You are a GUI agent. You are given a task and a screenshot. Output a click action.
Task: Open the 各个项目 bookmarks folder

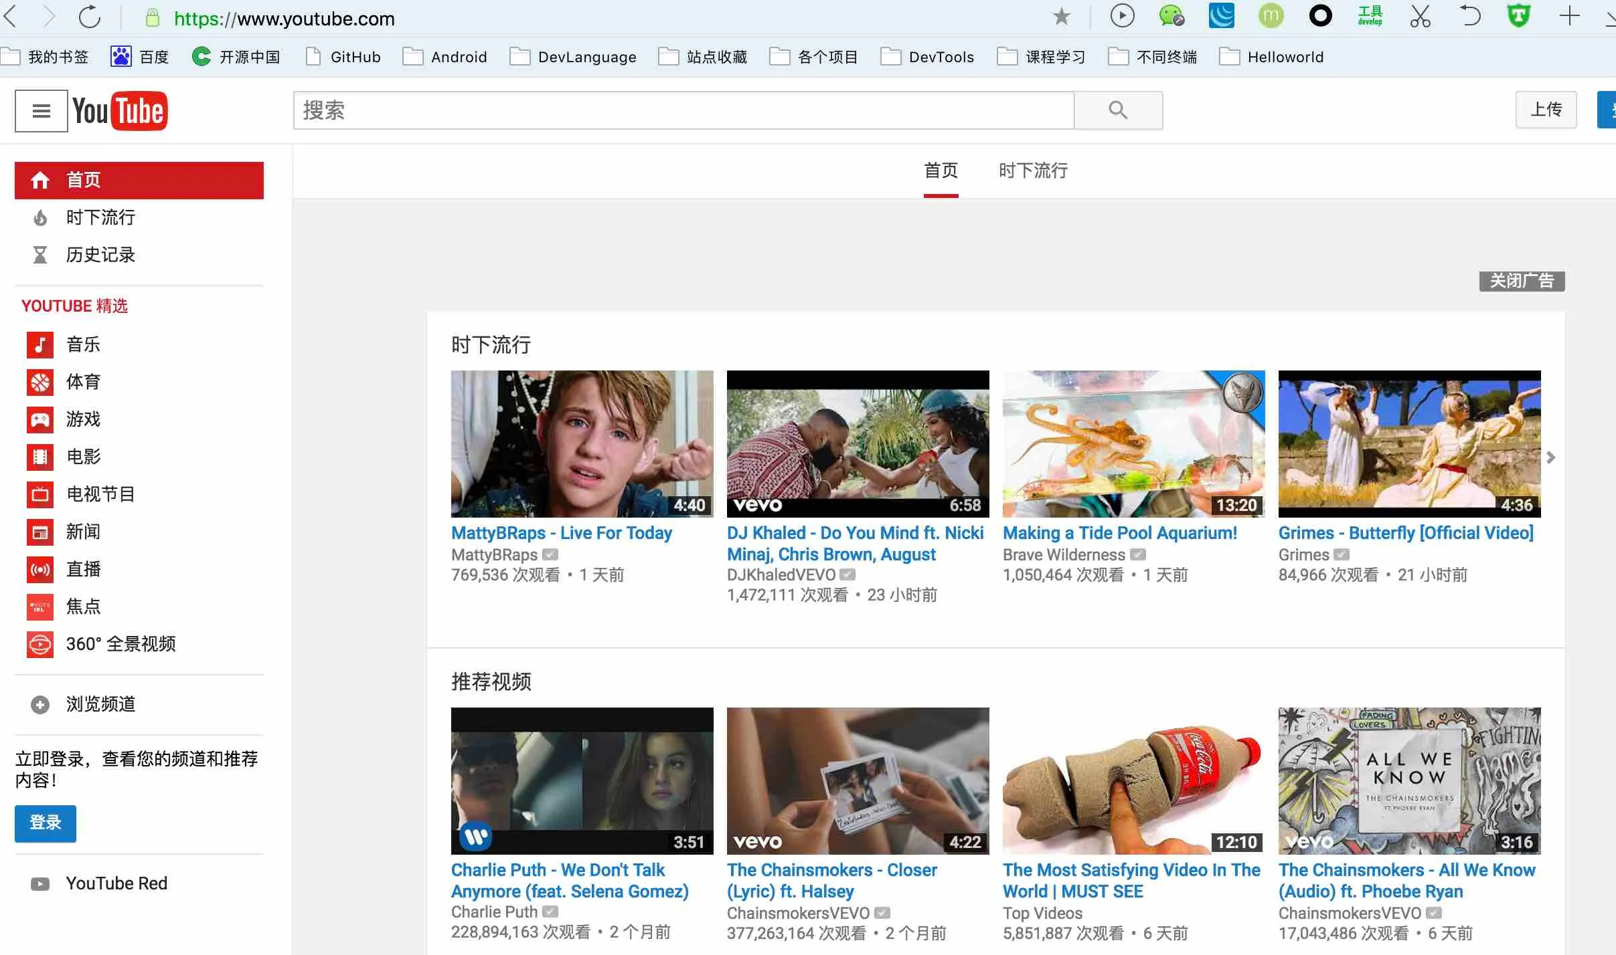click(x=813, y=57)
